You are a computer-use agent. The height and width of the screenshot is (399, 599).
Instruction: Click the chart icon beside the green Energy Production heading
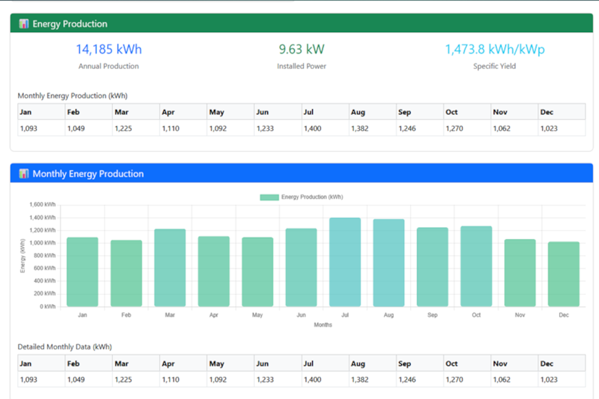(23, 23)
